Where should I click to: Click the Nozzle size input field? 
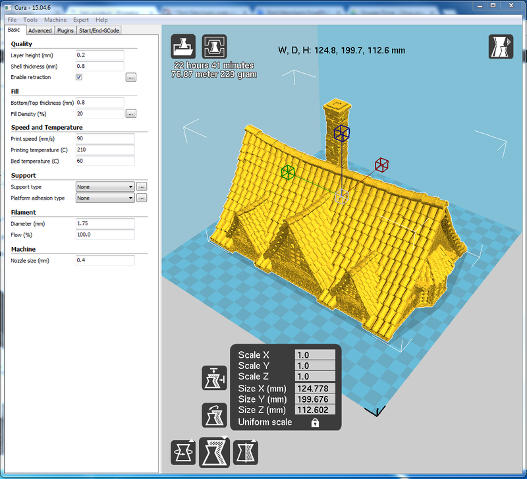click(105, 260)
